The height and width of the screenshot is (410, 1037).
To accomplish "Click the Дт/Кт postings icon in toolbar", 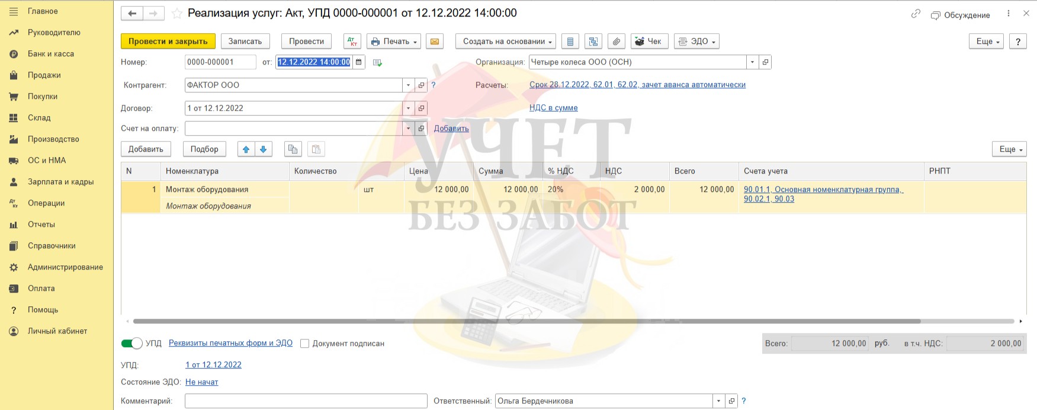I will 352,41.
